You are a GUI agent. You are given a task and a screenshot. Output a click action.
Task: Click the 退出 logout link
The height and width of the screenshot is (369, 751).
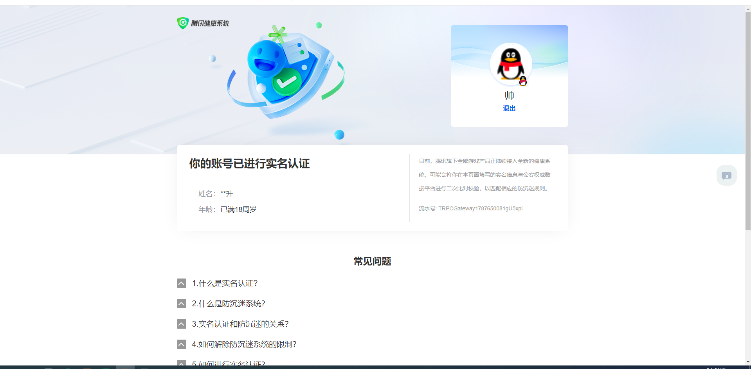pos(509,108)
